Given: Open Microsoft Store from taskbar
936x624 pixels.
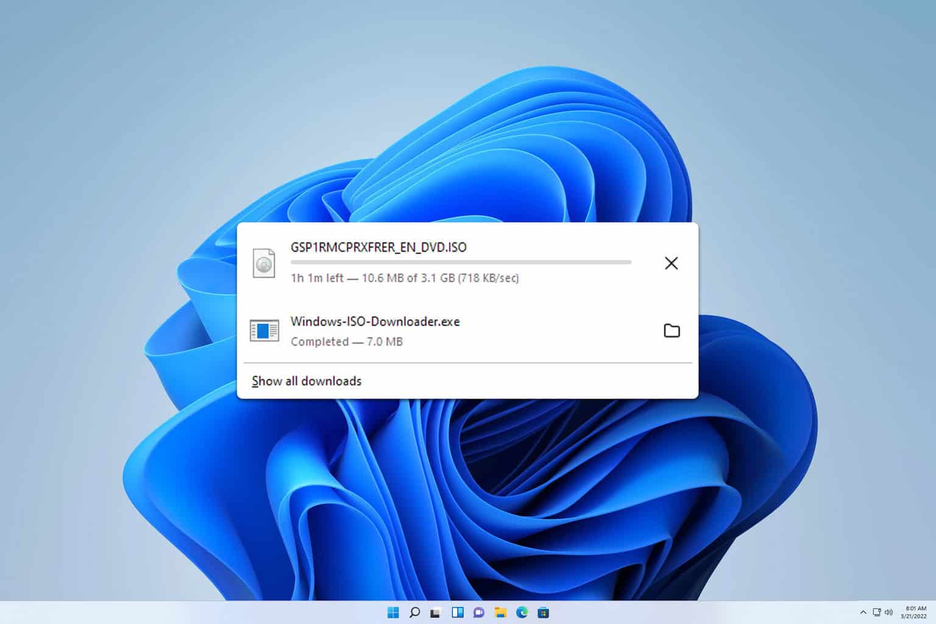Looking at the screenshot, I should (544, 612).
